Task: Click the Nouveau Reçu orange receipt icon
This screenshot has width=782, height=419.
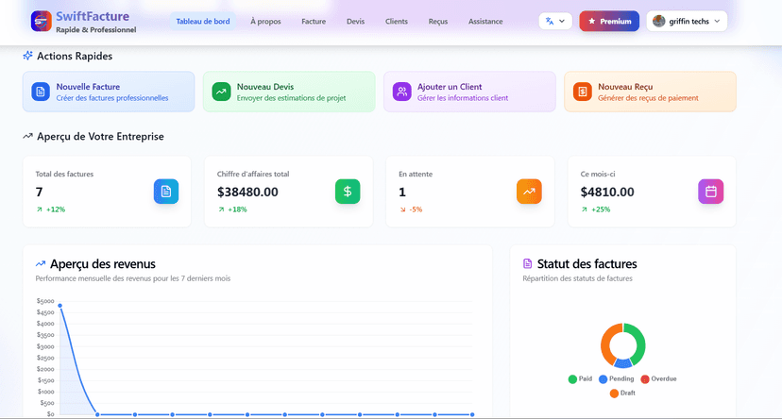Action: [582, 92]
